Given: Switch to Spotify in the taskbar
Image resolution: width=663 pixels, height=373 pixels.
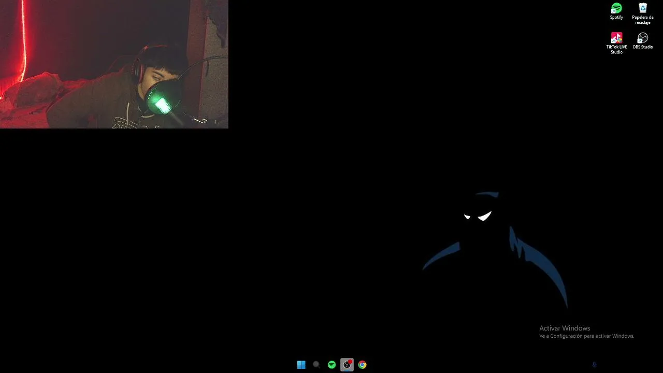Looking at the screenshot, I should (x=332, y=365).
